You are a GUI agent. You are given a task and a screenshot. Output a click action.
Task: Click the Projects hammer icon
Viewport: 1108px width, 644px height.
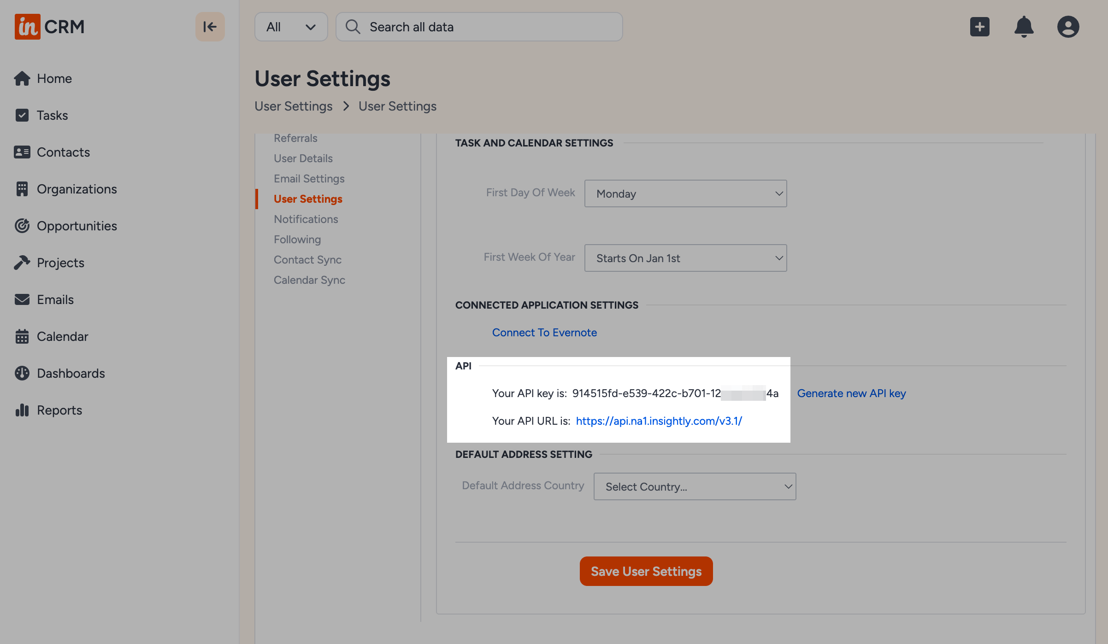(22, 263)
